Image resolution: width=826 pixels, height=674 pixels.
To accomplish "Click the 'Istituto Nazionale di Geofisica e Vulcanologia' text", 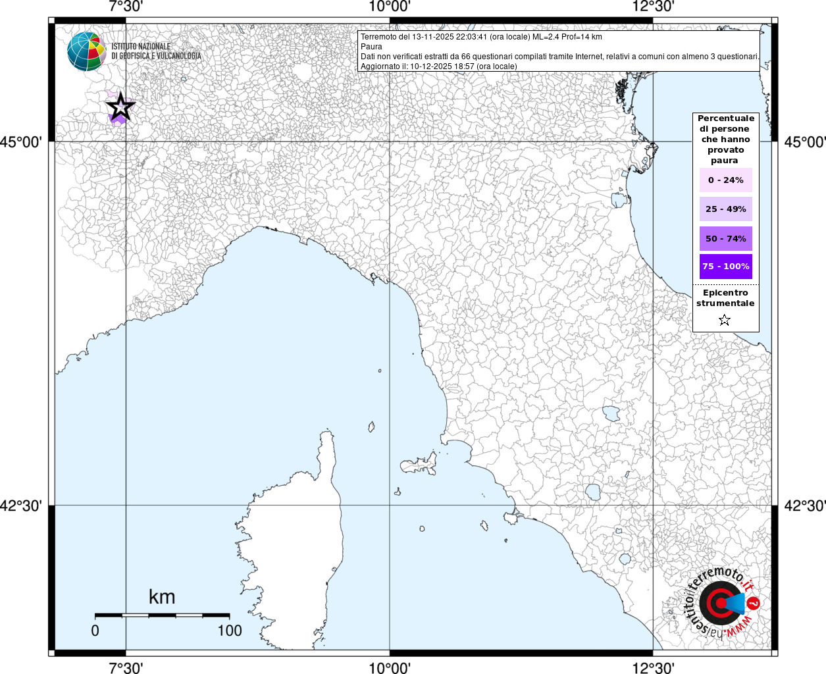I will pyautogui.click(x=156, y=51).
